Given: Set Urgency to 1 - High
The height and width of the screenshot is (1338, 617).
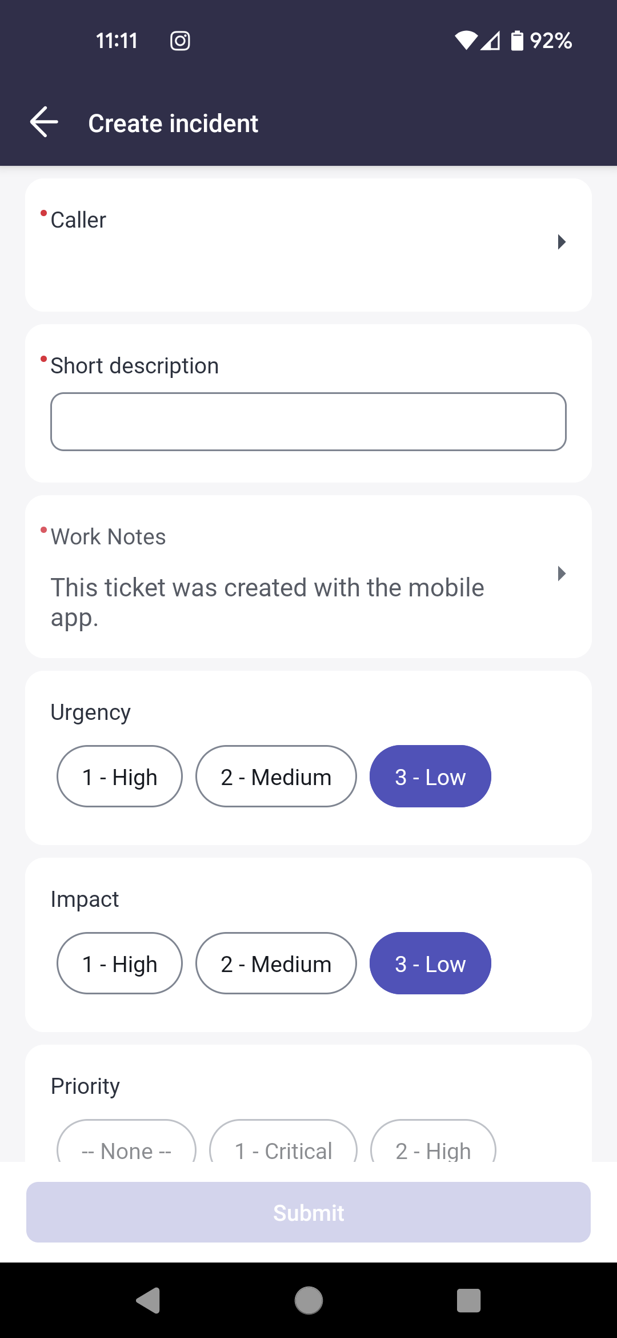Looking at the screenshot, I should pyautogui.click(x=119, y=776).
